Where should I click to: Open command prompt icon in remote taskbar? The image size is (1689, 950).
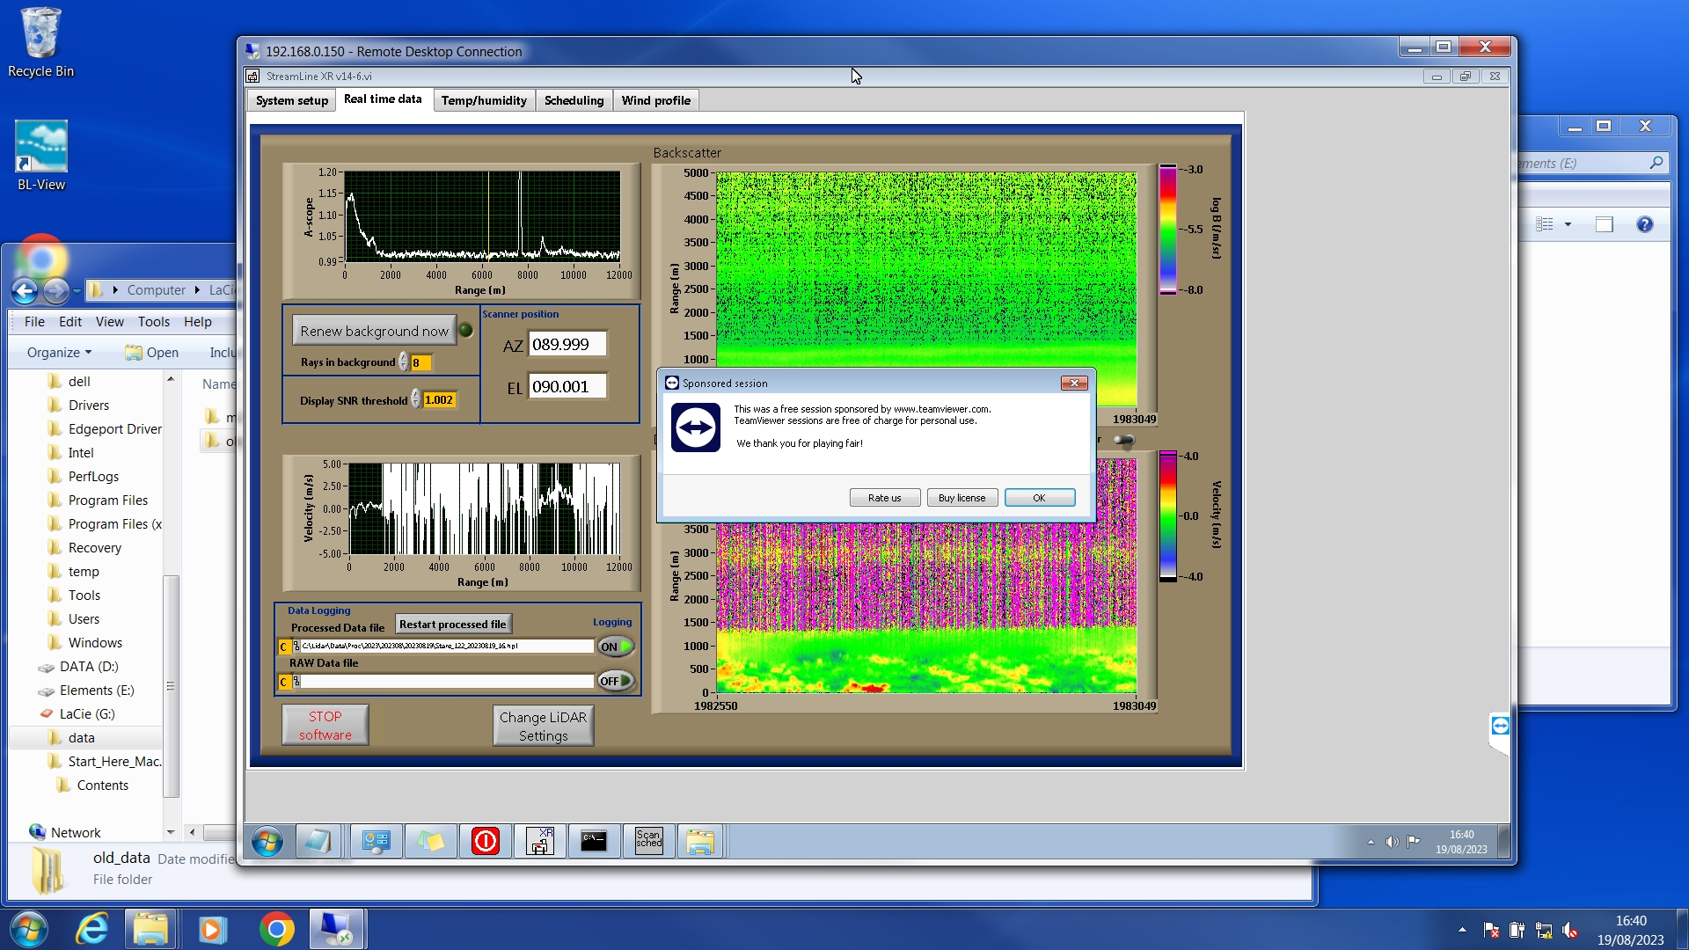coord(594,841)
